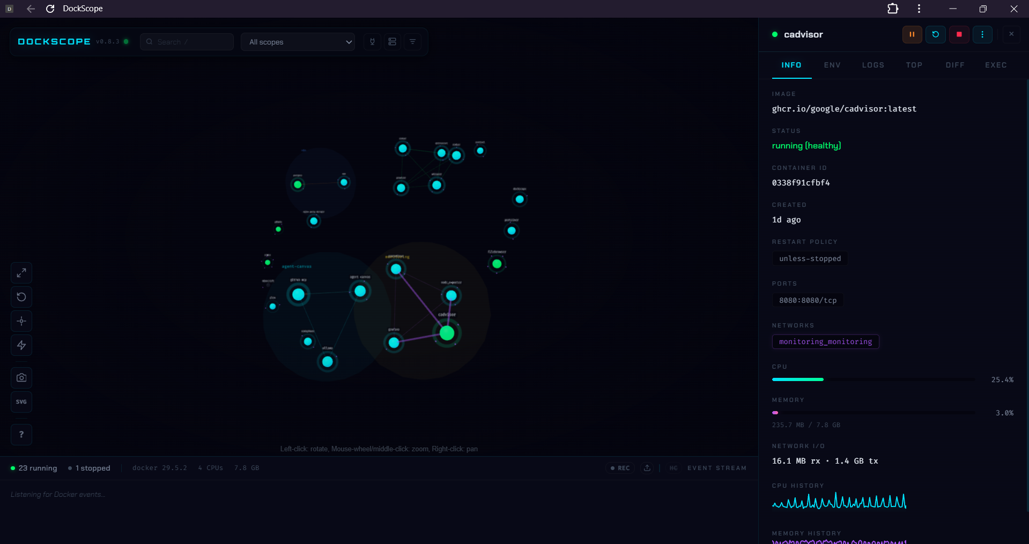Toggle the HC filter in event stream

click(673, 468)
